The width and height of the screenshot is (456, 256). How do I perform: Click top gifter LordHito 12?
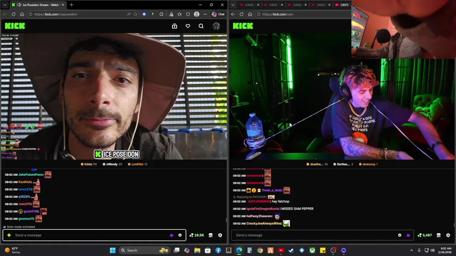tap(138, 164)
